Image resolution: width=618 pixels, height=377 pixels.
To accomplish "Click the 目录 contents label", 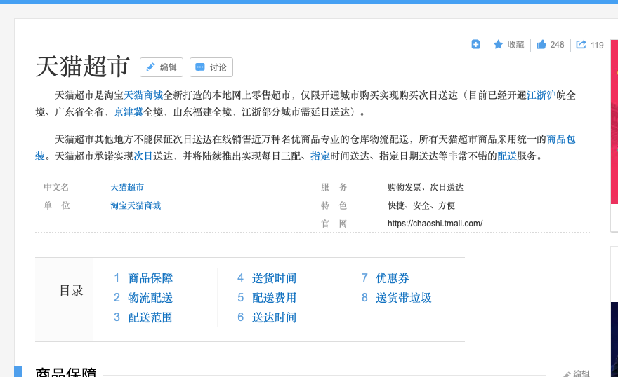I will tap(72, 291).
